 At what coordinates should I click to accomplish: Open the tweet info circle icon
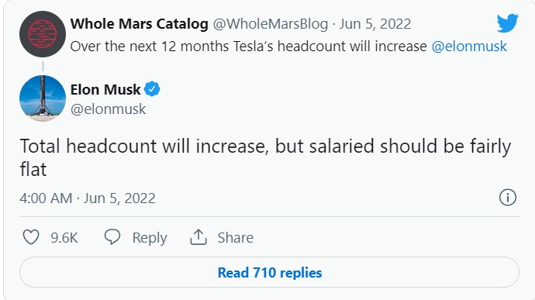pyautogui.click(x=508, y=197)
